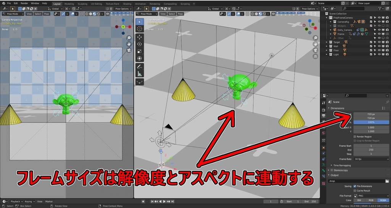
Task: Select the Move tool in right viewport
Action: click(x=139, y=37)
